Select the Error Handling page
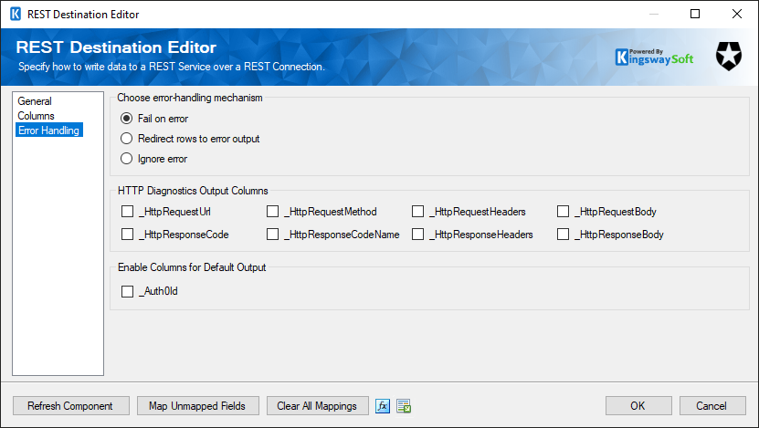Screen dimensions: 759x428 (49, 130)
